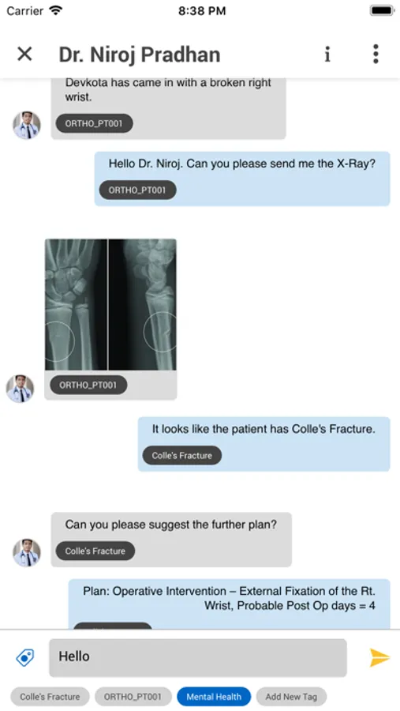Open the three-dot more options menu
400x711 pixels.
tap(376, 55)
